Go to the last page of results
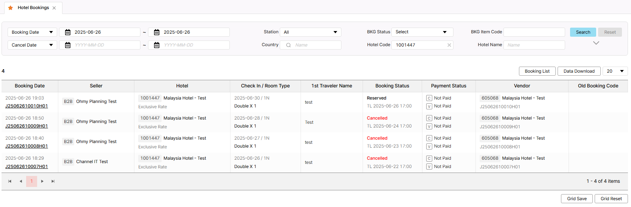 tap(53, 181)
